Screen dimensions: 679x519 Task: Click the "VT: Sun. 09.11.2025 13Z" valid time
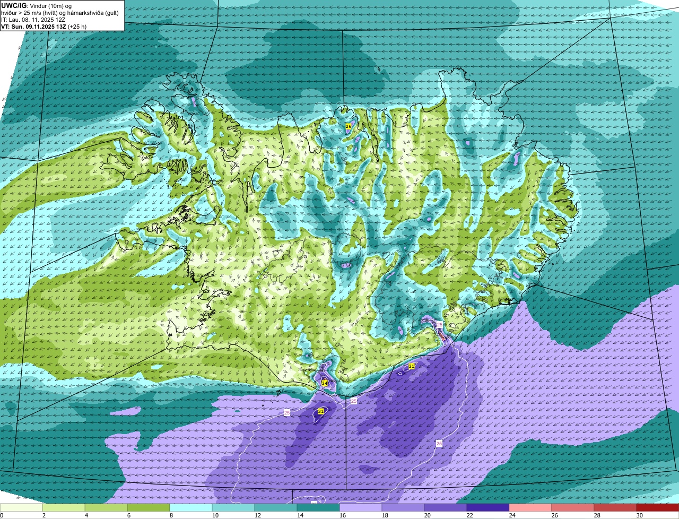click(34, 26)
